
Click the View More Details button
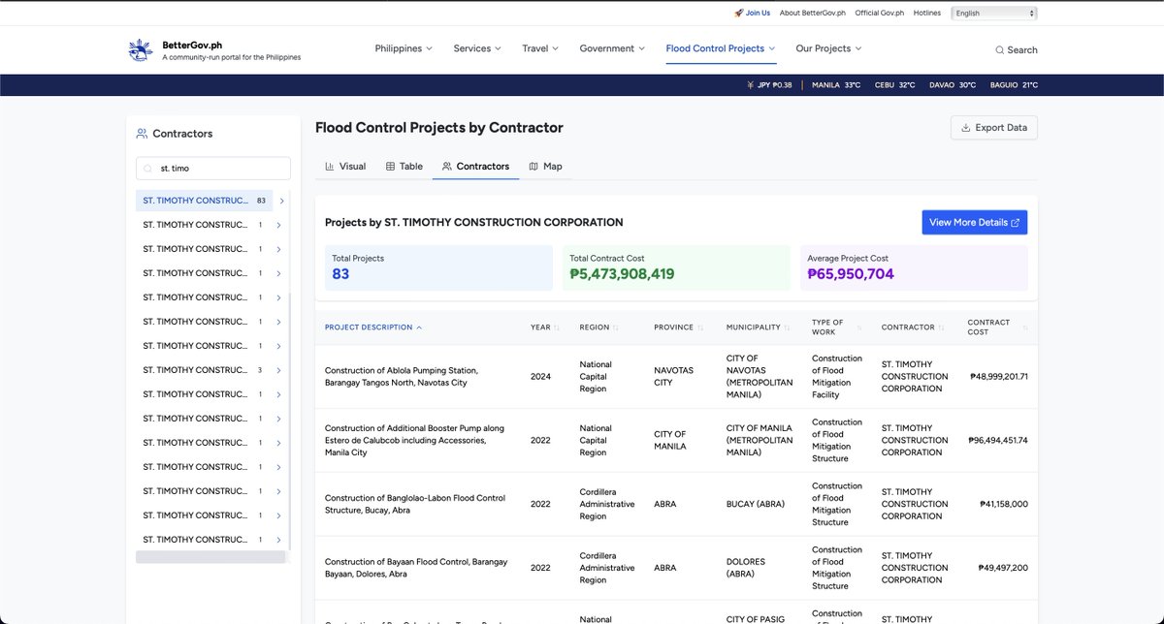click(974, 223)
